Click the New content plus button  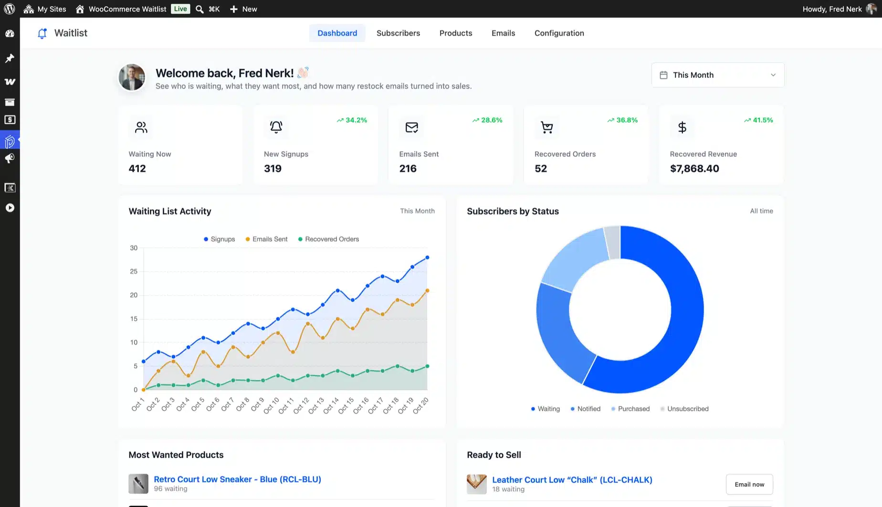pyautogui.click(x=243, y=9)
